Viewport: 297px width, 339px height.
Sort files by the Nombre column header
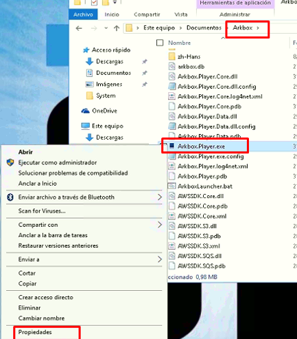click(x=180, y=43)
